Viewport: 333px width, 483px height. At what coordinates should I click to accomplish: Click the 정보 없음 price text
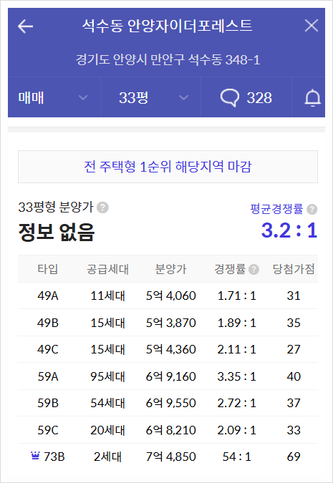point(56,232)
